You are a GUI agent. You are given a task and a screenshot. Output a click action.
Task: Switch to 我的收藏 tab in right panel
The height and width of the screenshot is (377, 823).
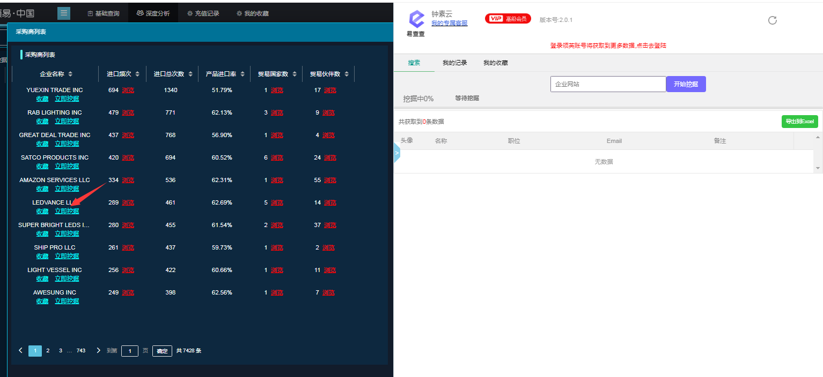click(496, 63)
